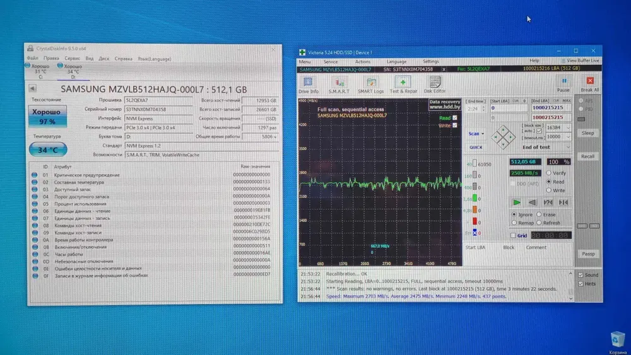Open Help menu in Victoria
This screenshot has height=355, width=631.
coord(534,61)
